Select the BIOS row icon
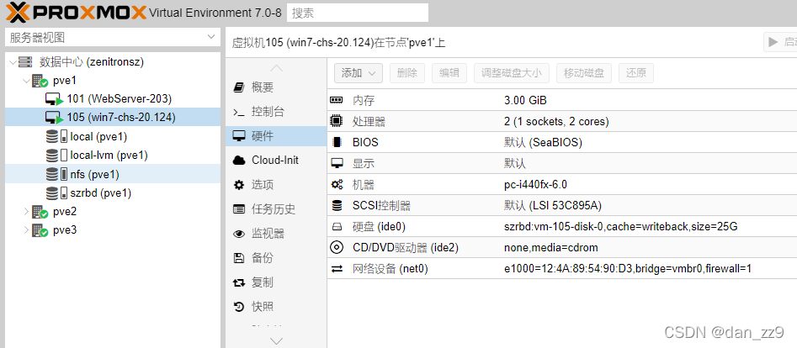The height and width of the screenshot is (348, 797). point(337,142)
